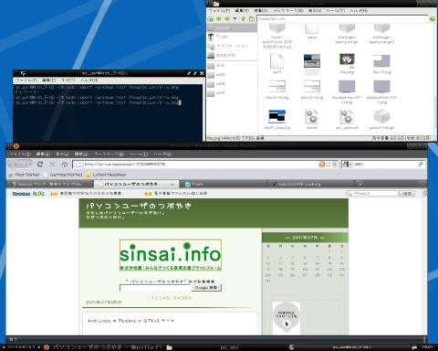The image size is (438, 351).
Task: Click magnifier icon in Firefox search box
Action: click(x=421, y=165)
